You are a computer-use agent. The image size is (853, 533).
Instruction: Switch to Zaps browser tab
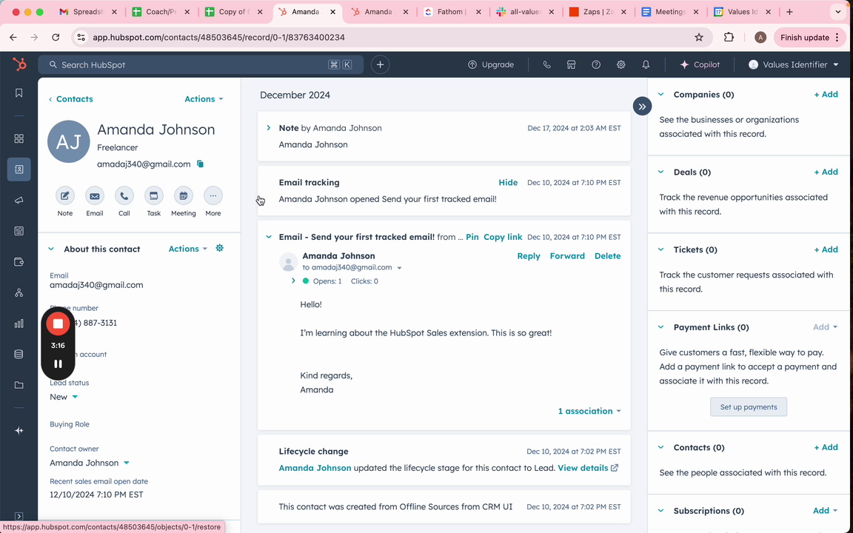597,11
